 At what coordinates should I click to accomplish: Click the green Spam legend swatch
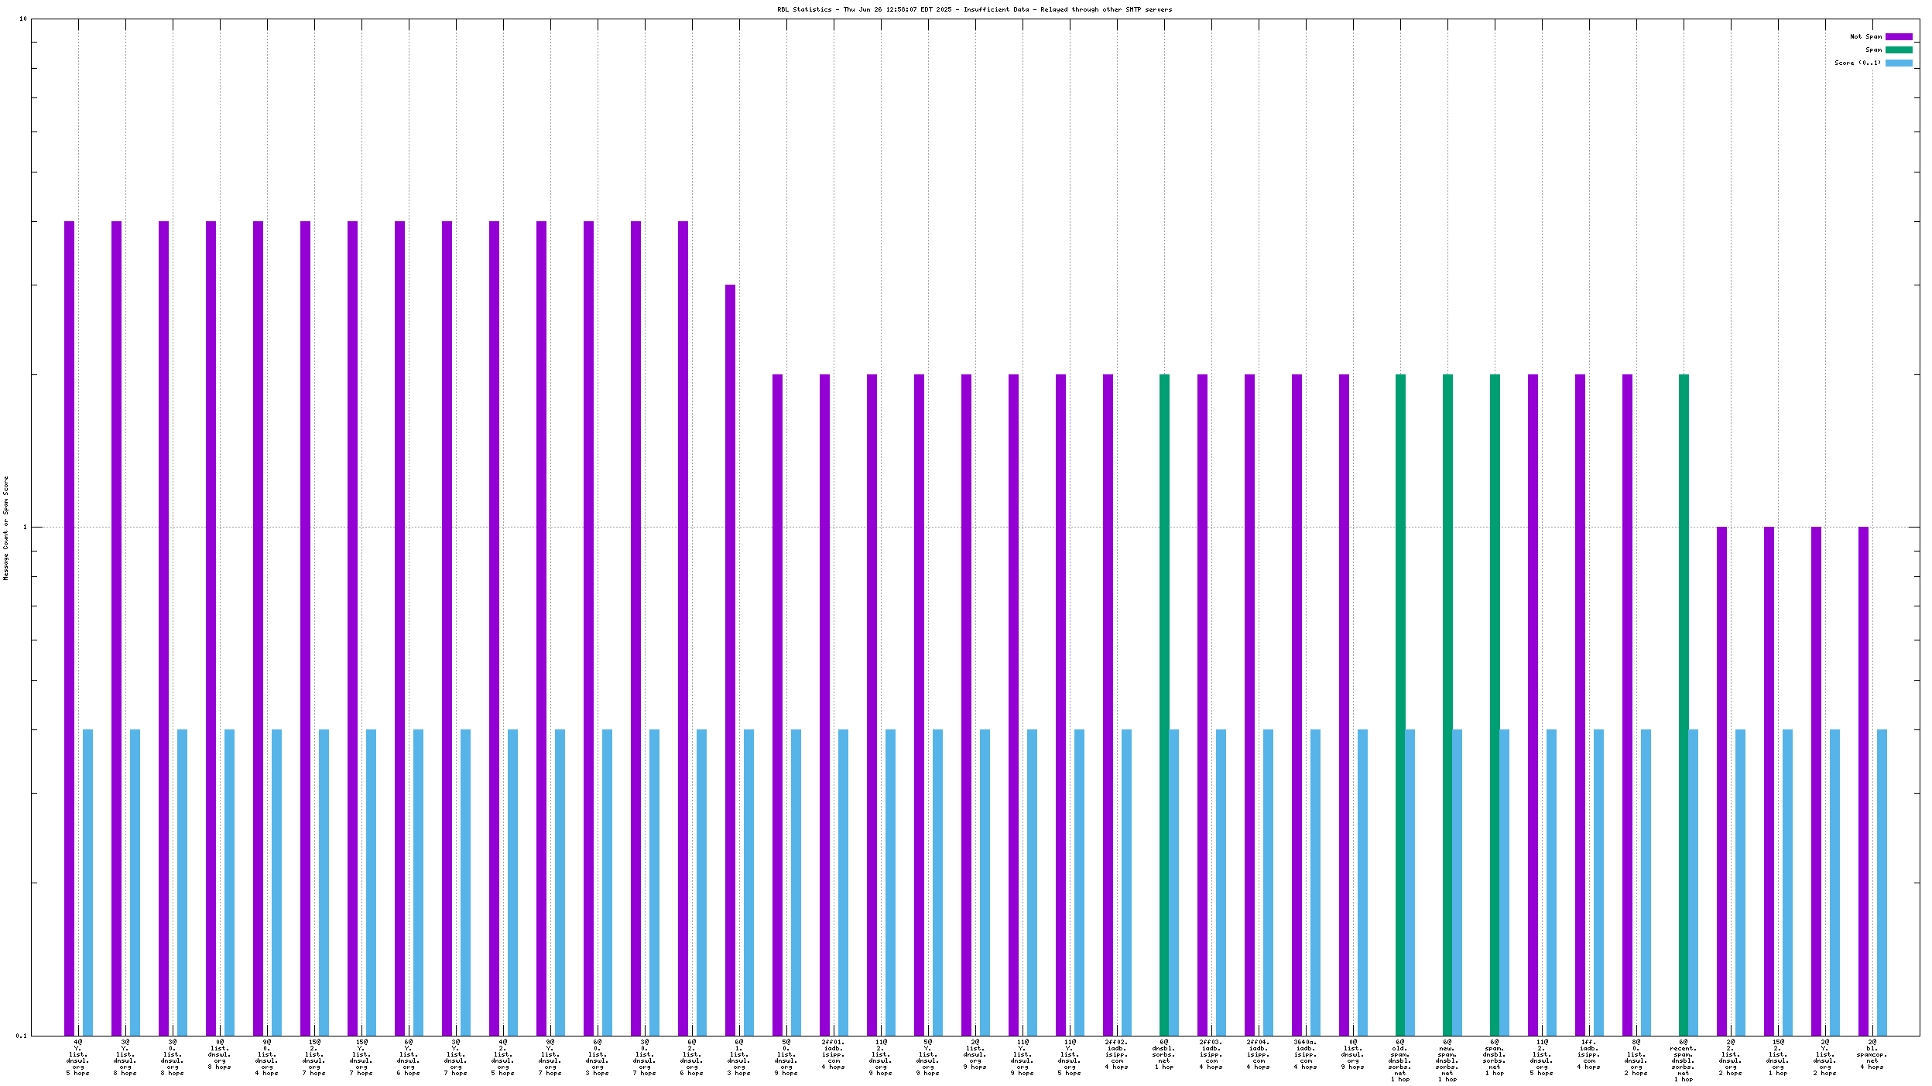pos(1898,50)
